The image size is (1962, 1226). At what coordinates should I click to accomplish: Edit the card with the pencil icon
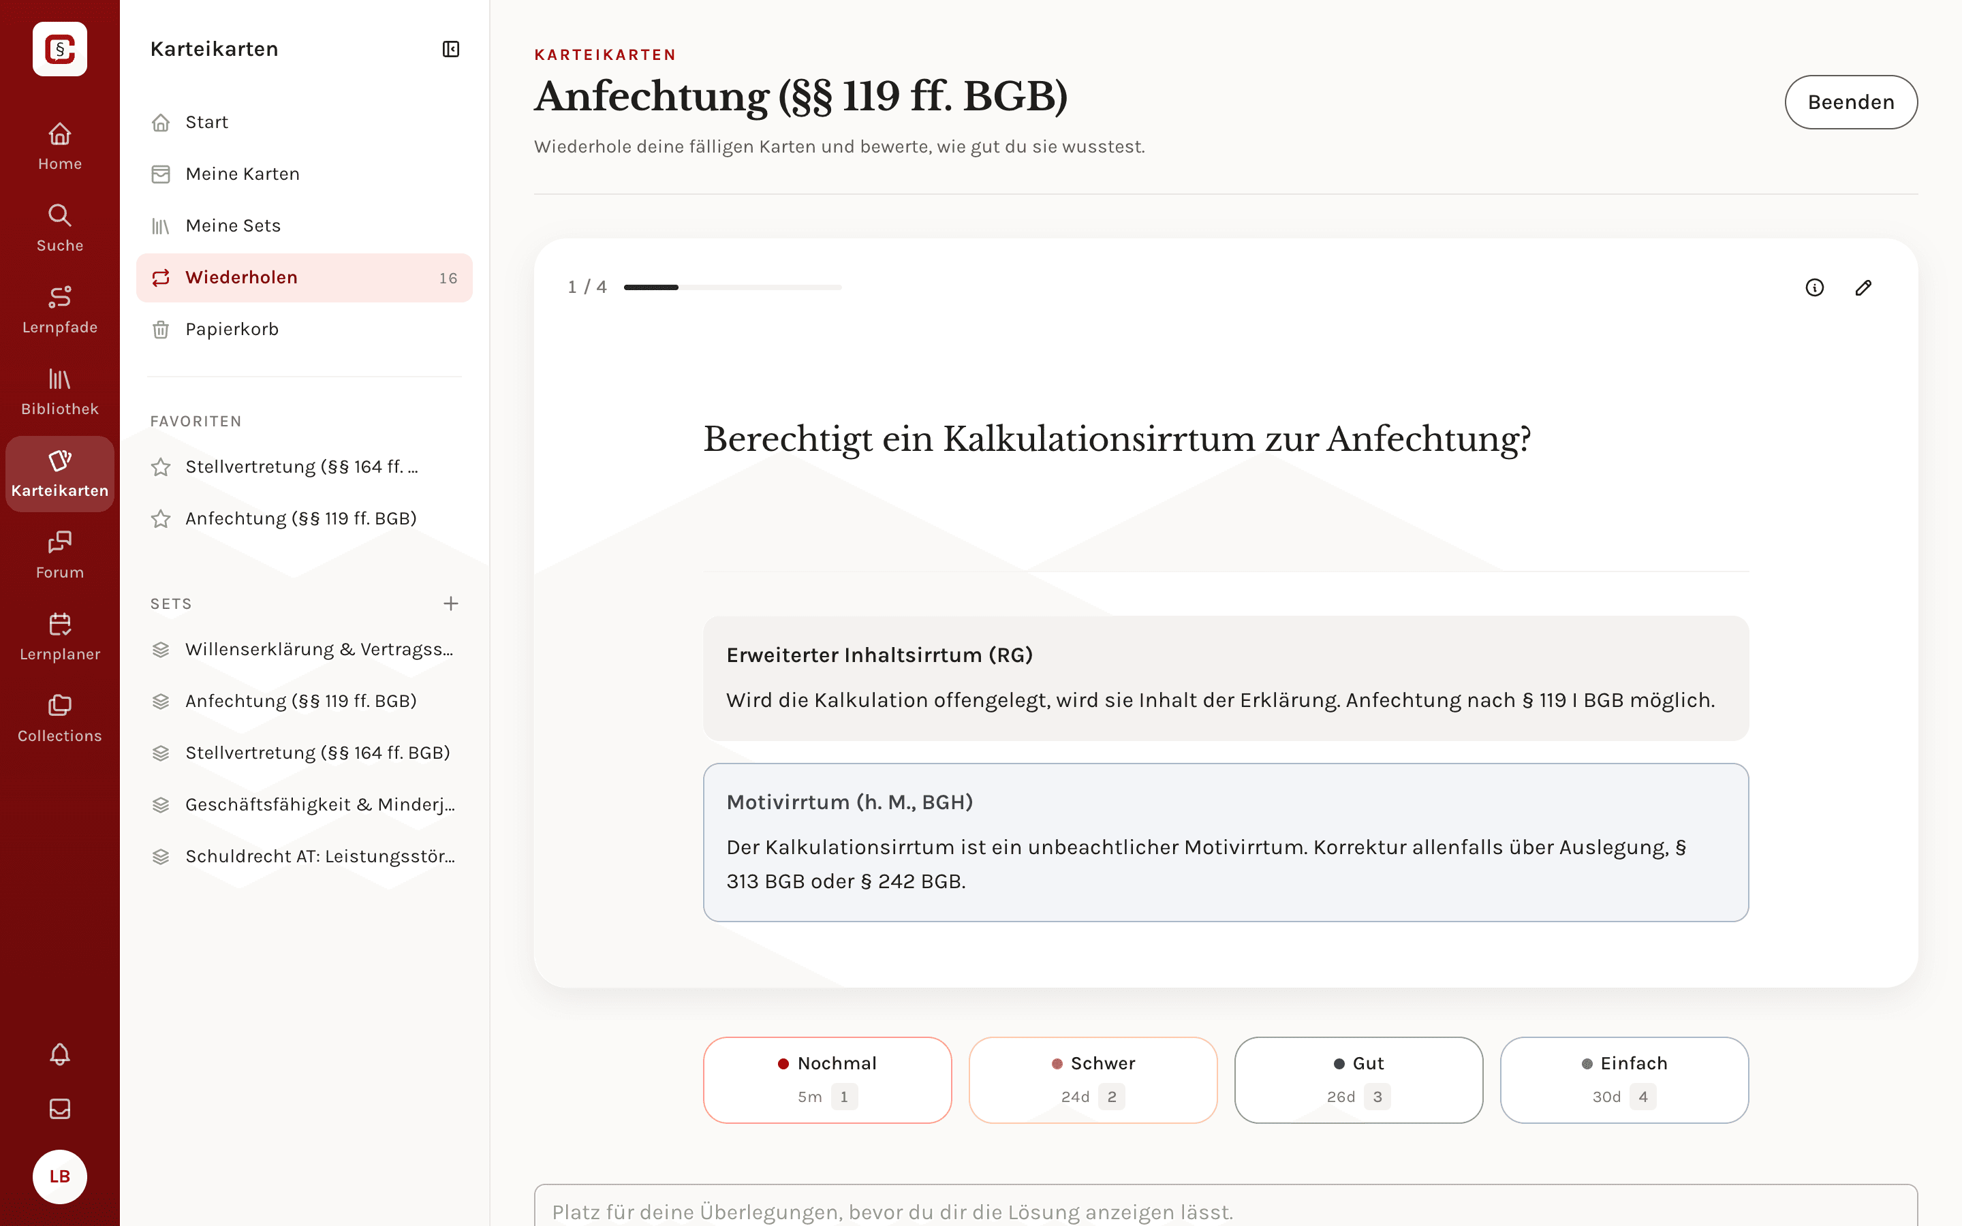point(1863,287)
